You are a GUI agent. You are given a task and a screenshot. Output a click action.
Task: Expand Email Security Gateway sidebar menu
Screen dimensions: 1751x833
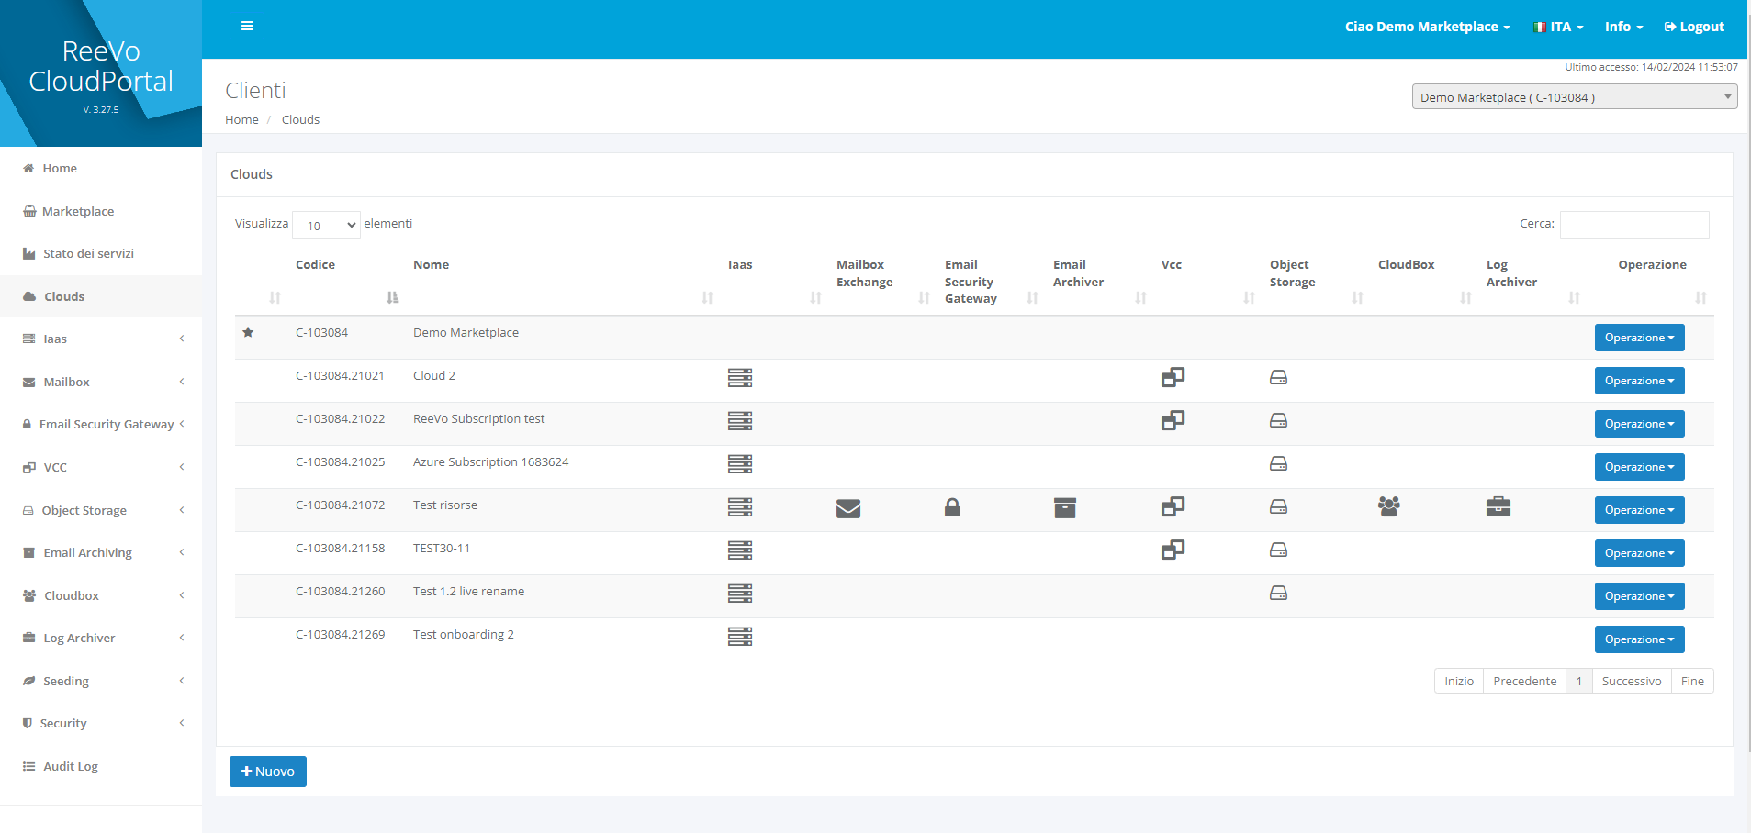tap(101, 424)
